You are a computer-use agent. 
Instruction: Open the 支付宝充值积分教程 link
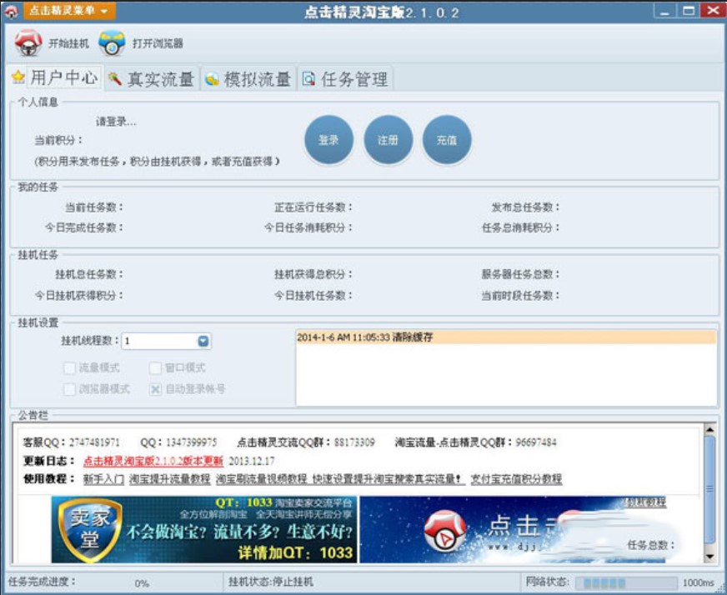[516, 479]
